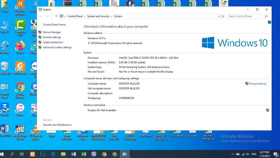Click the first Chrome icon on taskbar
Screen dimensions: 280x158
pyautogui.click(x=104, y=154)
